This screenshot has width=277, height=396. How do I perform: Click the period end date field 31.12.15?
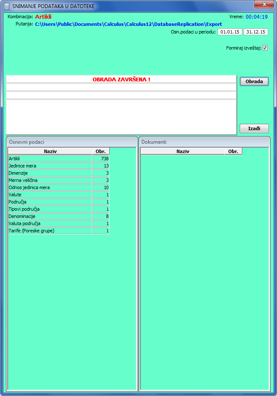pyautogui.click(x=255, y=32)
